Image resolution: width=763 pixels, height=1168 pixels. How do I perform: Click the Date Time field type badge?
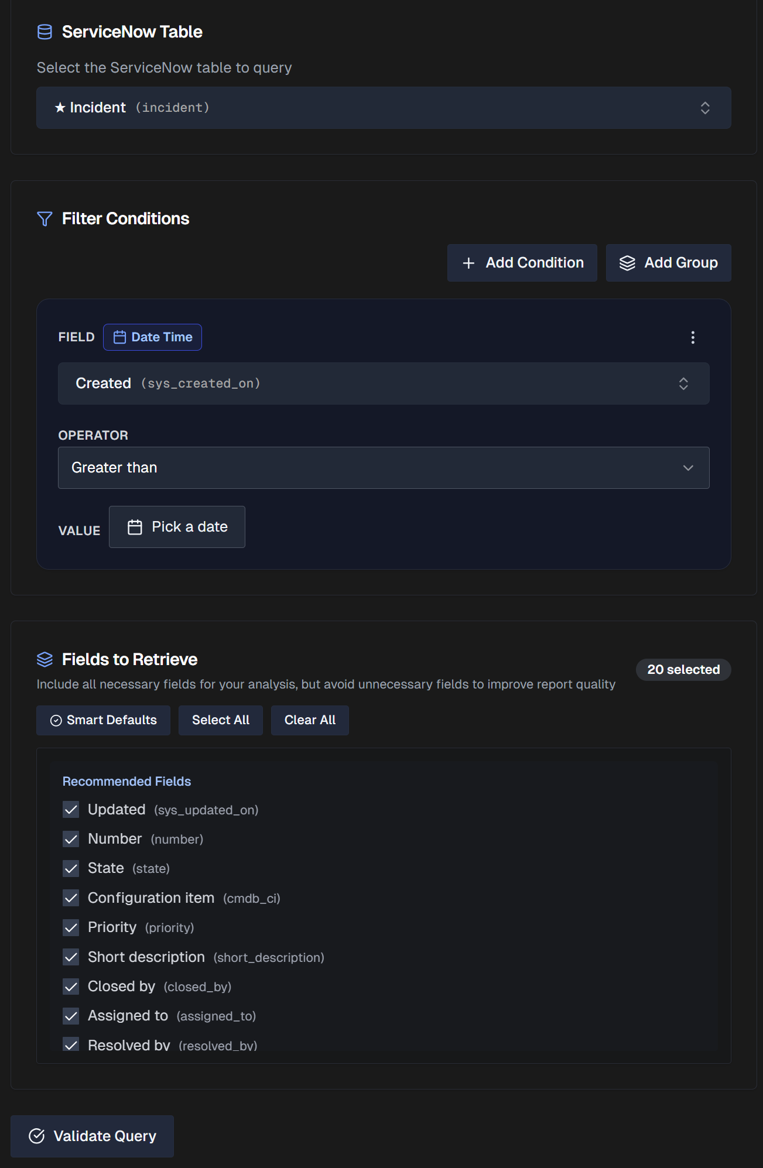click(153, 337)
